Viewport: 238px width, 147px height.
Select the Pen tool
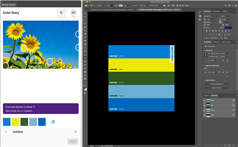pos(85,51)
